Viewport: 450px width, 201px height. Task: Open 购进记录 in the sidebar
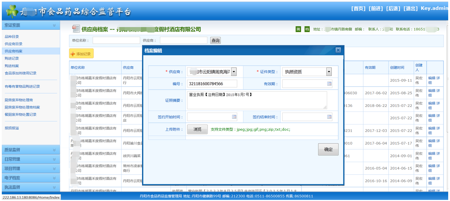12,58
